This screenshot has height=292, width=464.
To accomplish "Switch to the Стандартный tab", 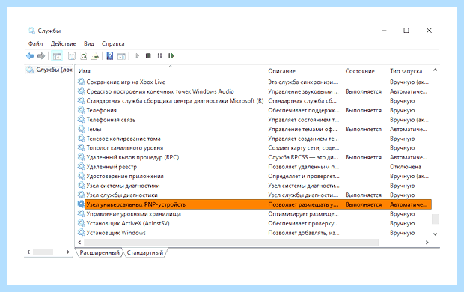I will tap(145, 252).
